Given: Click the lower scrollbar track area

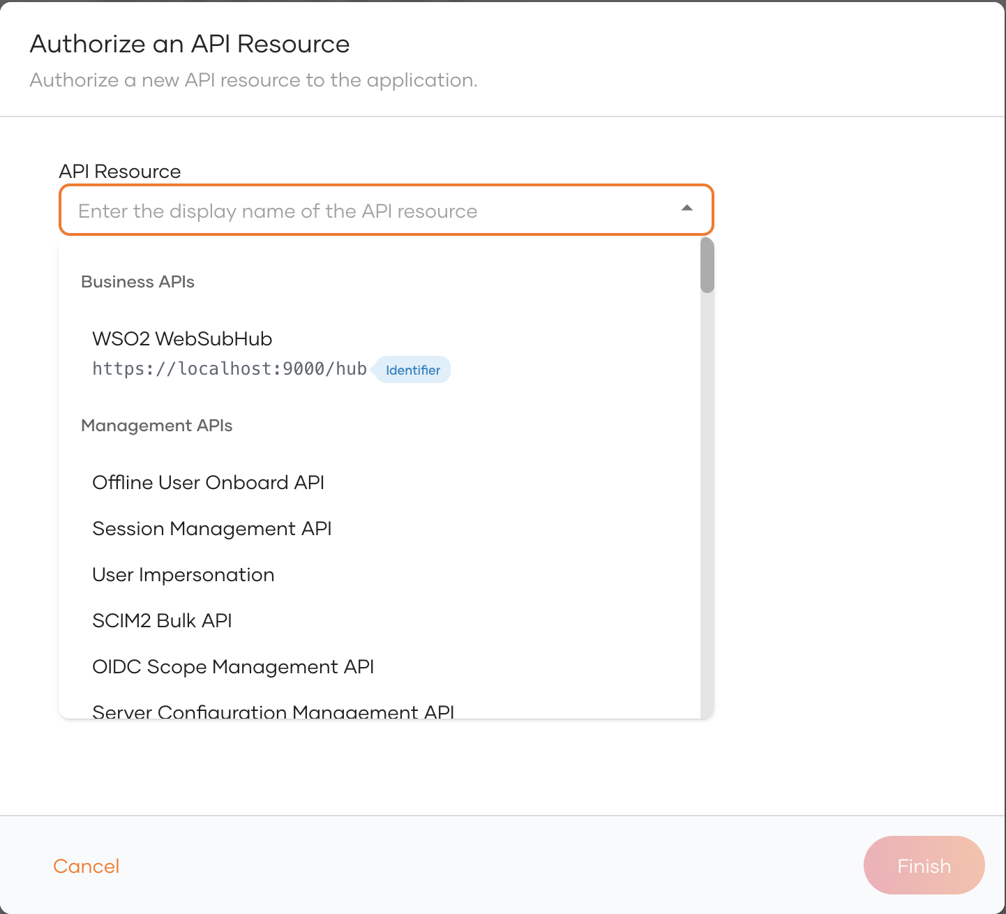Looking at the screenshot, I should 707,558.
